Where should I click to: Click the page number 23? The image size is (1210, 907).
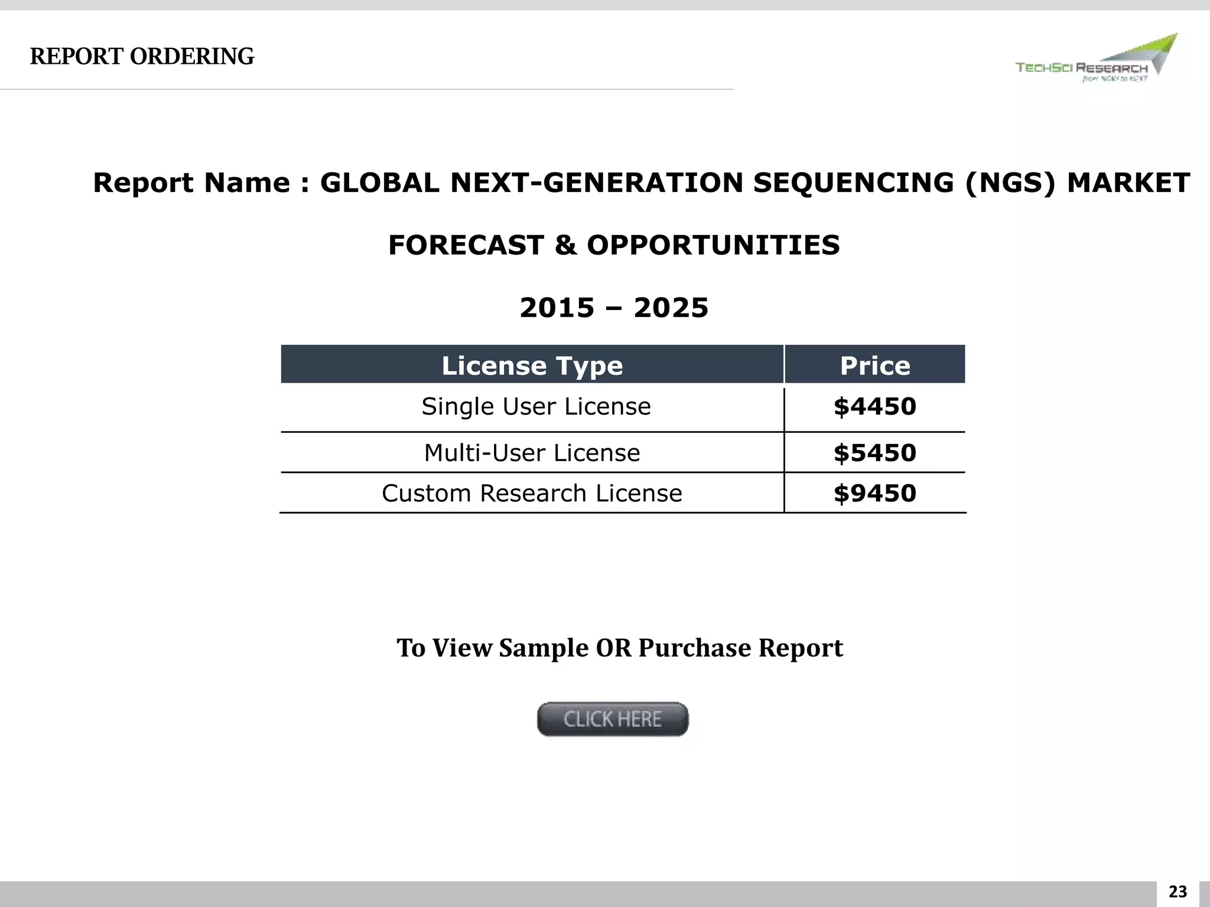click(1178, 892)
